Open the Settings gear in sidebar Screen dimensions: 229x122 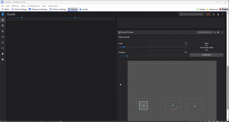pyautogui.click(x=3, y=59)
